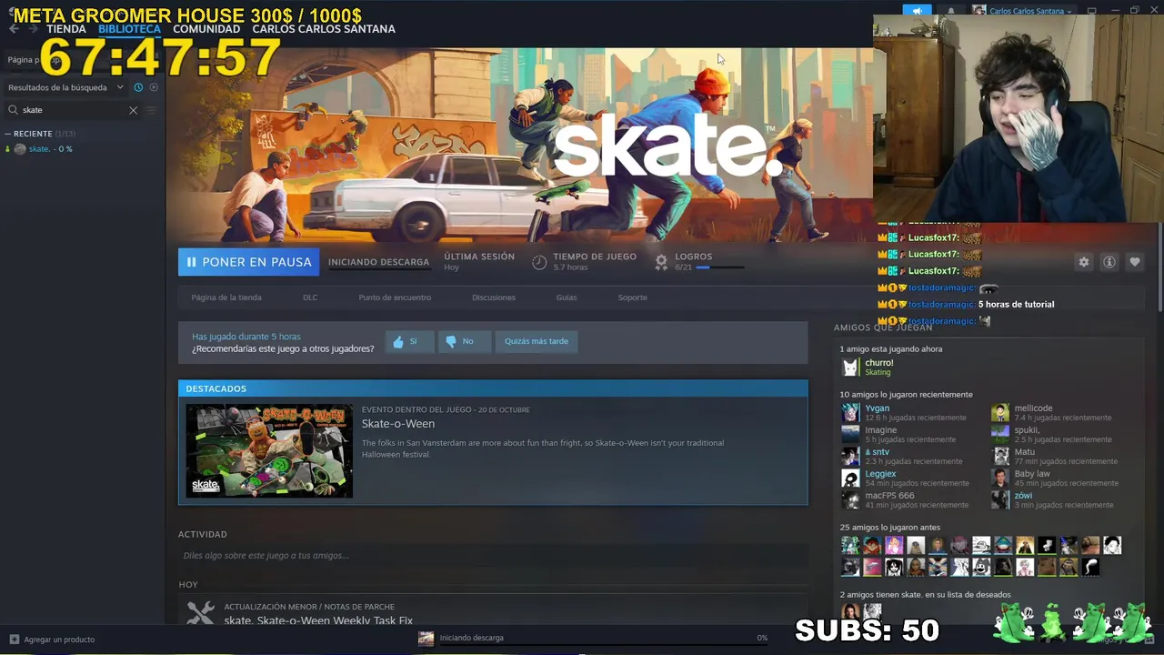Viewport: 1164px width, 655px height.
Task: Open CARLOS CARLOS SANTANA profile menu
Action: click(324, 29)
